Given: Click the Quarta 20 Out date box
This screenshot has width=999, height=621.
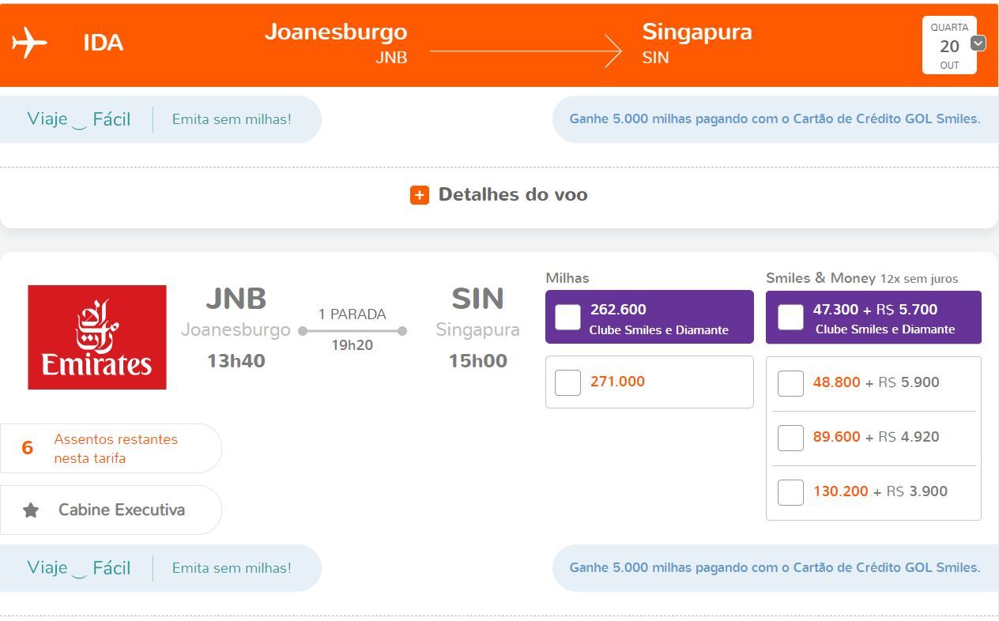Looking at the screenshot, I should (x=949, y=46).
